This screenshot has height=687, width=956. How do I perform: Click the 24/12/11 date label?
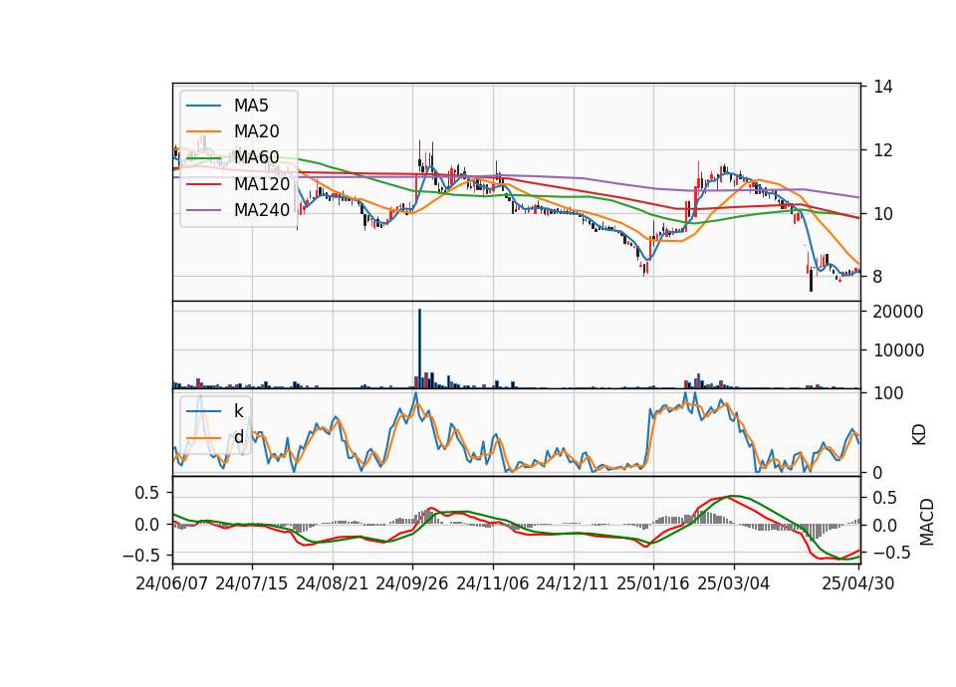pos(573,583)
